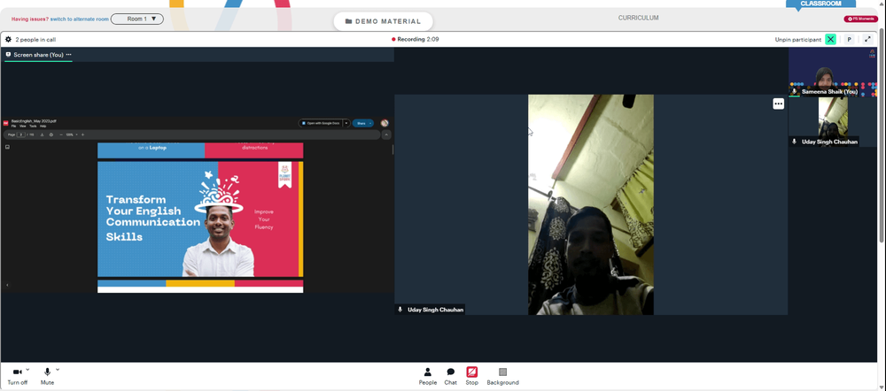Select Sameena Shaik video thumbnail
Screen dimensions: 886x391
pyautogui.click(x=832, y=73)
